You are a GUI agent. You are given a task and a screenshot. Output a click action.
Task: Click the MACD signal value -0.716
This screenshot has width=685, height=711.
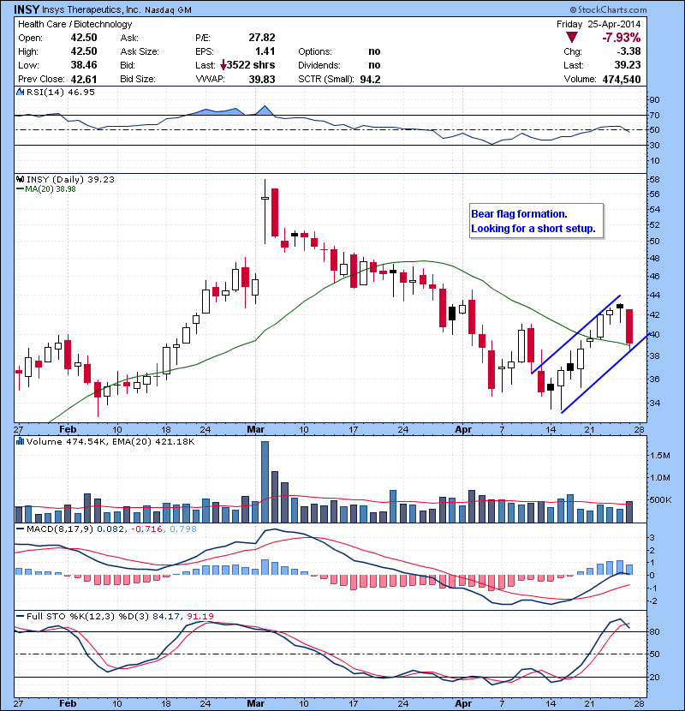pos(148,529)
